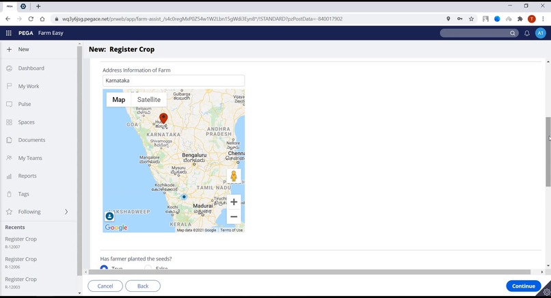Click the blue user icon on map

click(109, 216)
